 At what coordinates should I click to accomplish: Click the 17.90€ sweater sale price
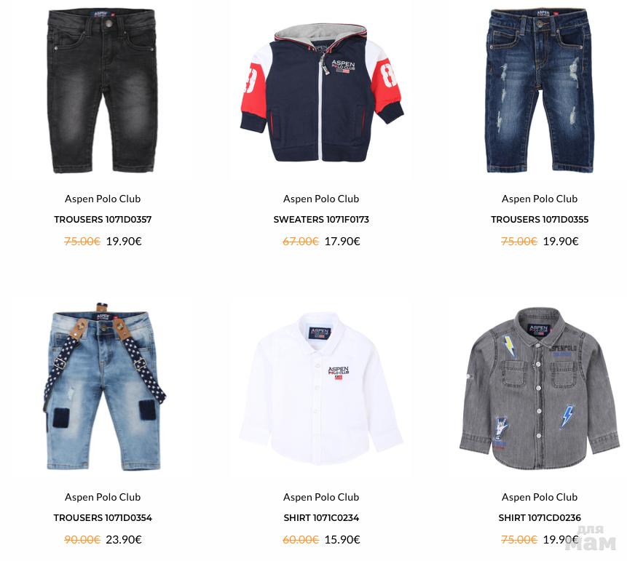click(342, 242)
